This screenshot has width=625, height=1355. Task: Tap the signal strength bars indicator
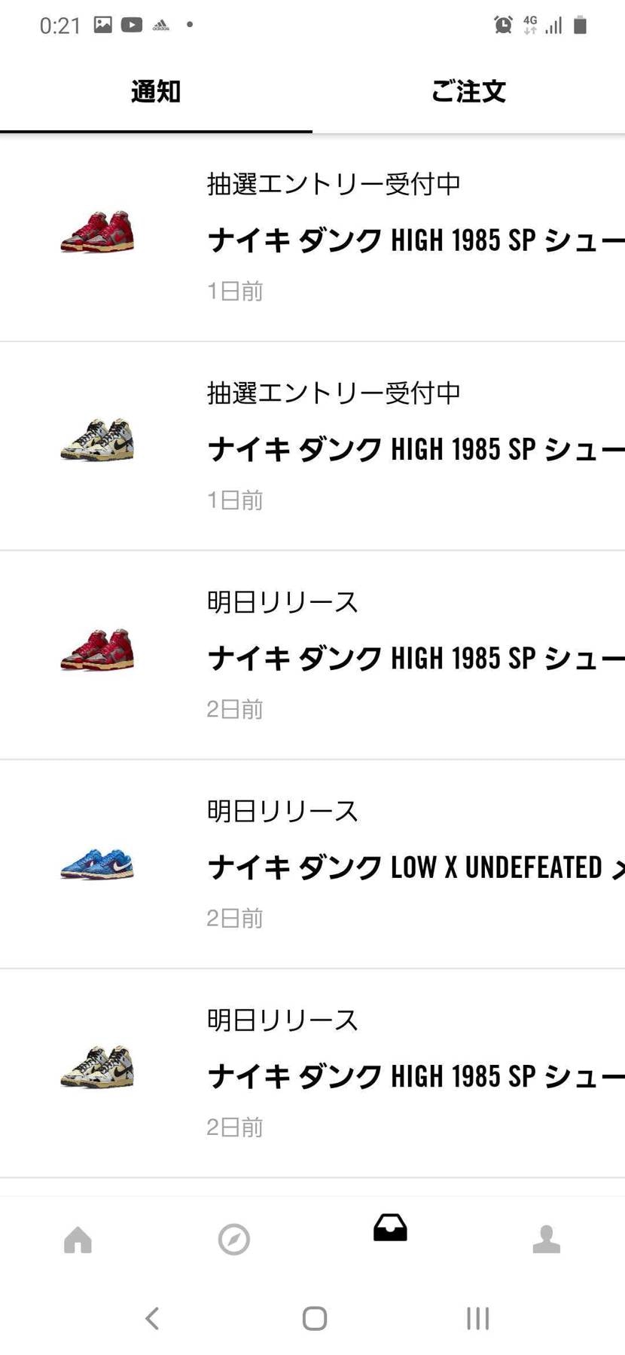click(553, 24)
